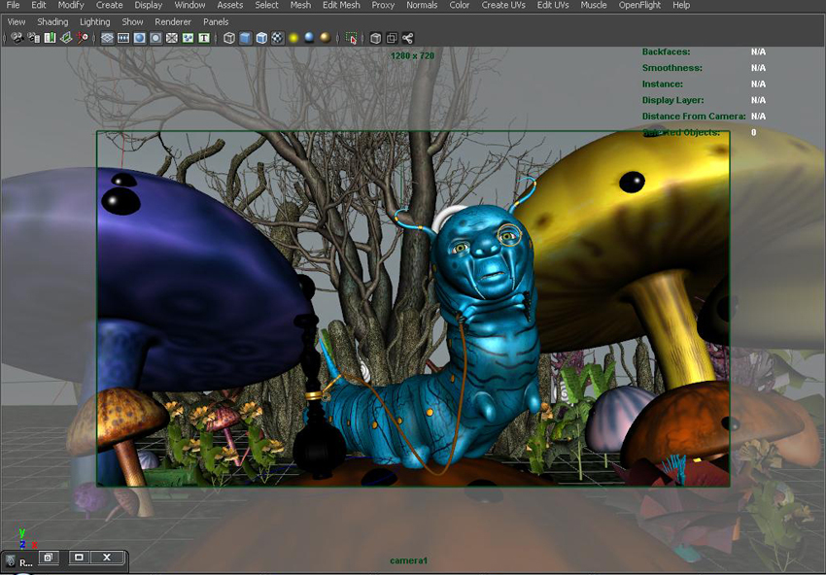826x575 pixels.
Task: Open the panel Renderer menu
Action: coord(173,22)
